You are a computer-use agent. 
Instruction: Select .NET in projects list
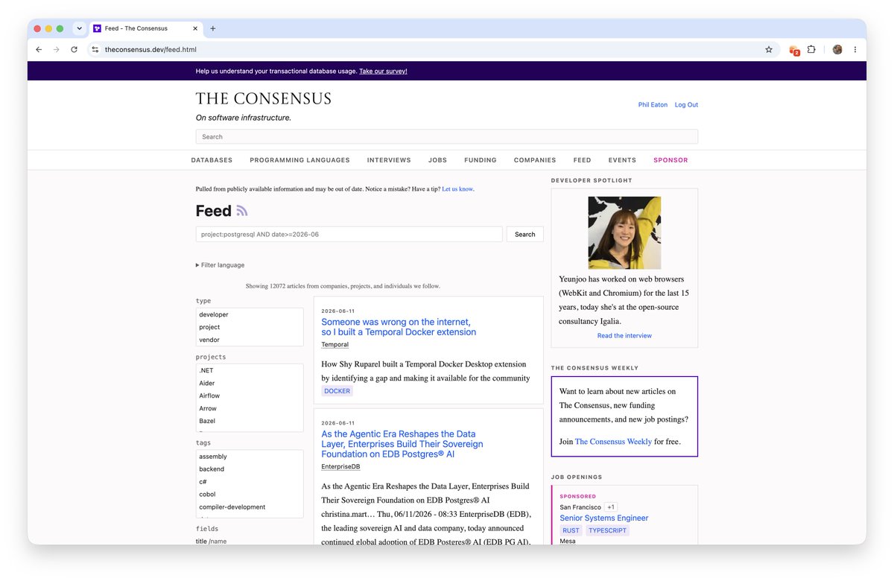[x=249, y=370]
